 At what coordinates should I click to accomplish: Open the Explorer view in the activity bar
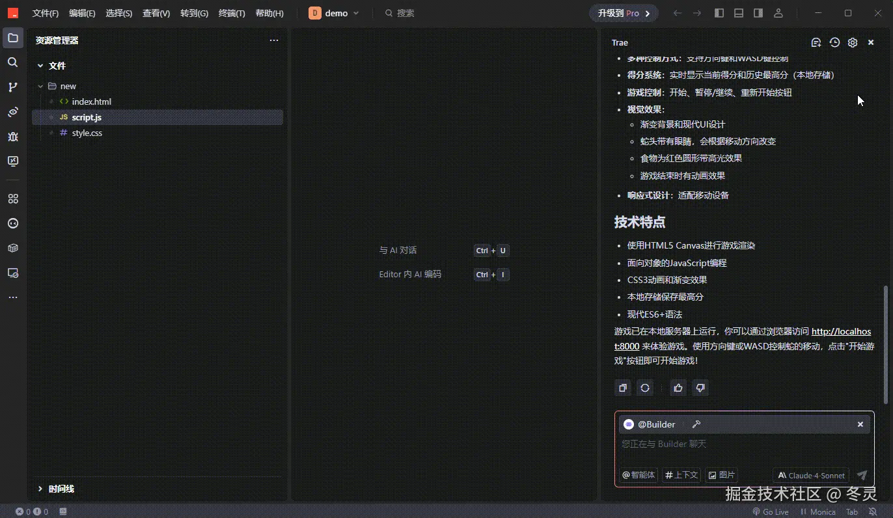[13, 38]
